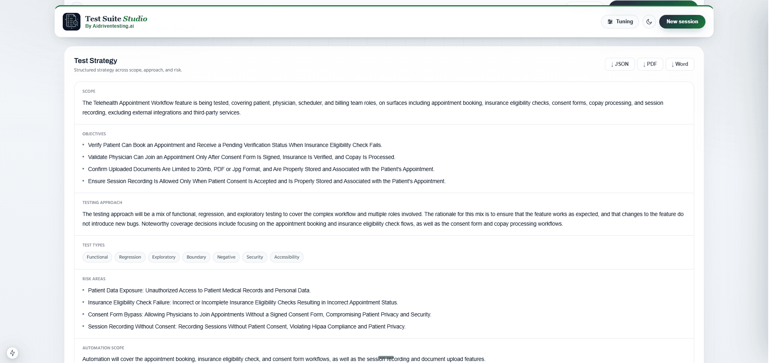Click the lightning bolt icon in the corner
This screenshot has height=363, width=769.
pos(12,353)
